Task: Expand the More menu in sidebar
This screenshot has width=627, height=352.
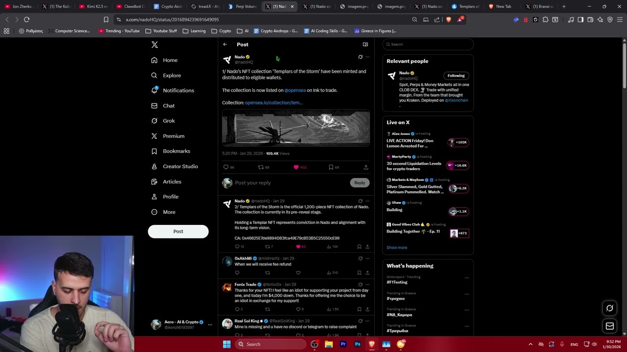Action: (163, 212)
